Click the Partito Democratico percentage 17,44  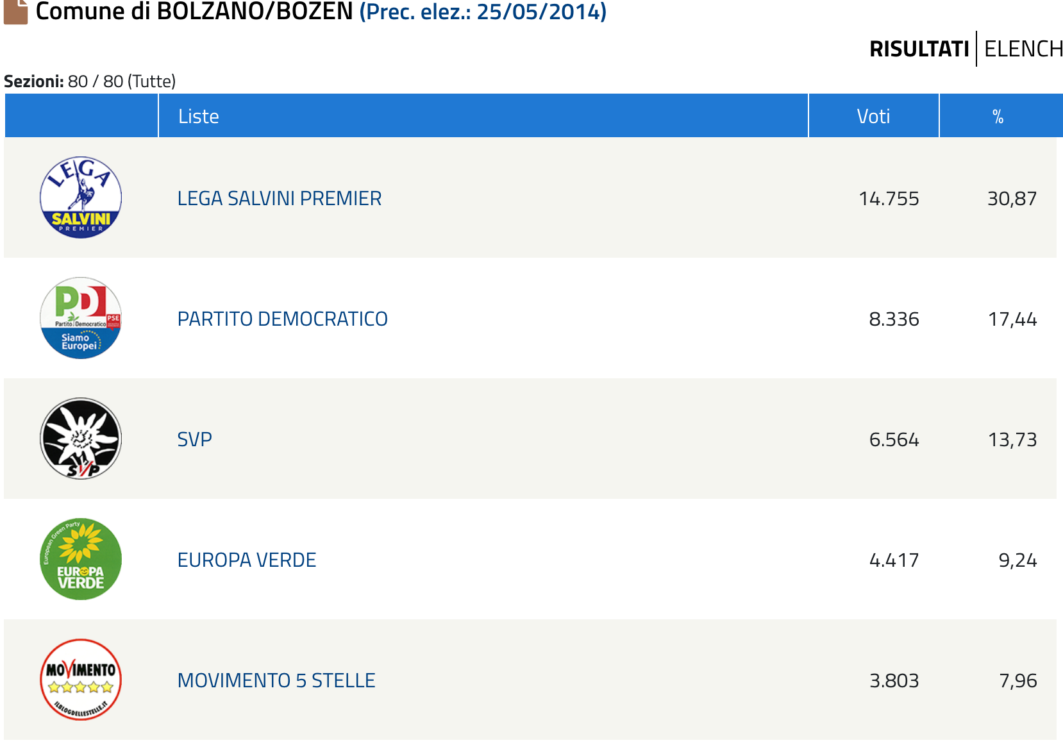(x=1012, y=319)
